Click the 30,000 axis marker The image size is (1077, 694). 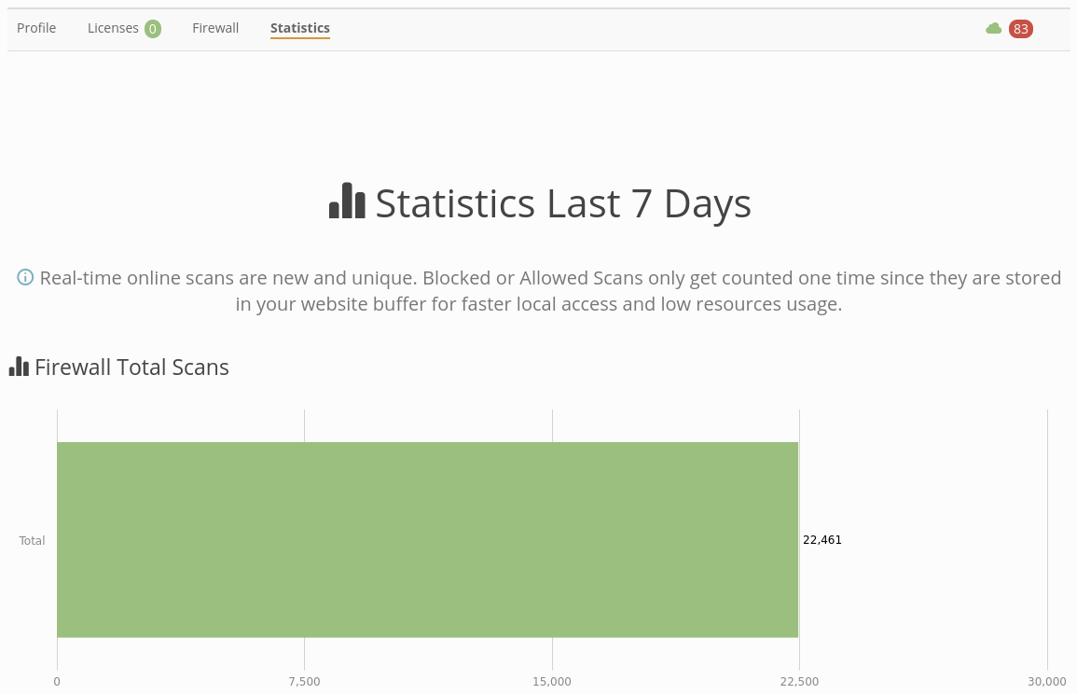(1046, 681)
